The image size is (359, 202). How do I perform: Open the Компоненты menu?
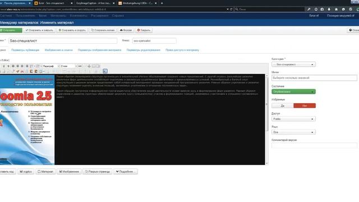tap(79, 16)
